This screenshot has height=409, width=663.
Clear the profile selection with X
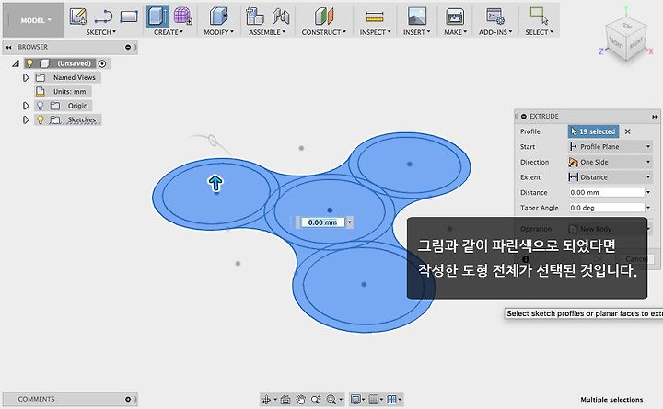coord(628,131)
